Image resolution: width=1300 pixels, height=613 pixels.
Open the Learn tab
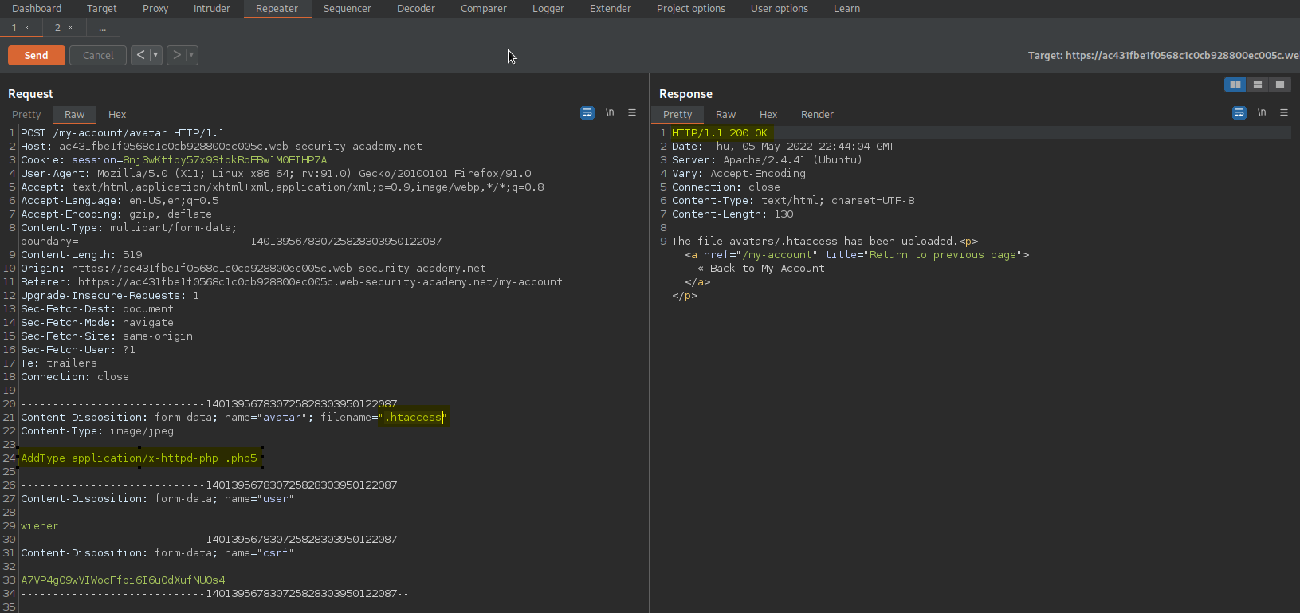846,9
